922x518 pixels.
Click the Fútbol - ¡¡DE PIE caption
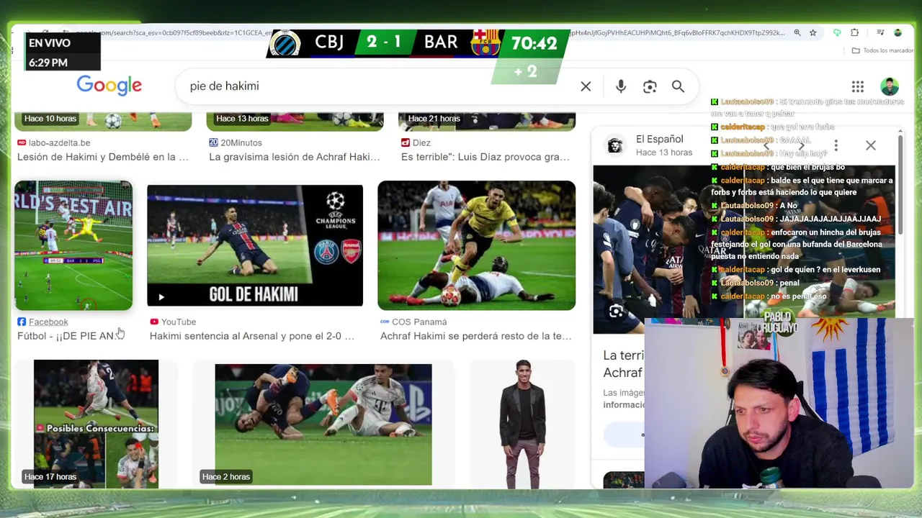click(66, 336)
